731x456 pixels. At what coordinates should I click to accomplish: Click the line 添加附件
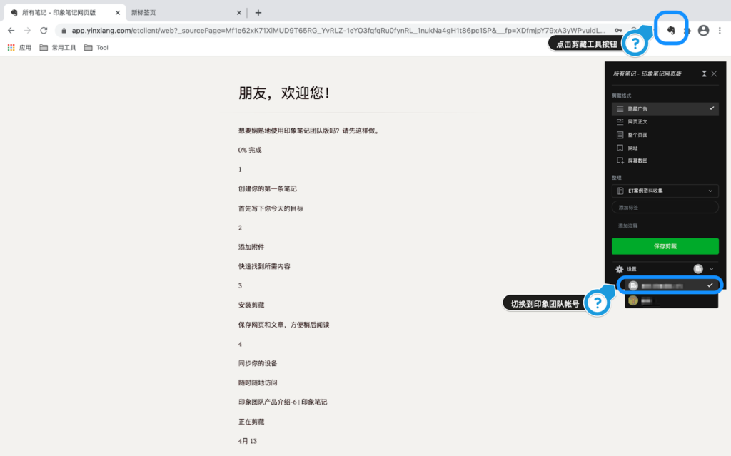click(x=251, y=247)
